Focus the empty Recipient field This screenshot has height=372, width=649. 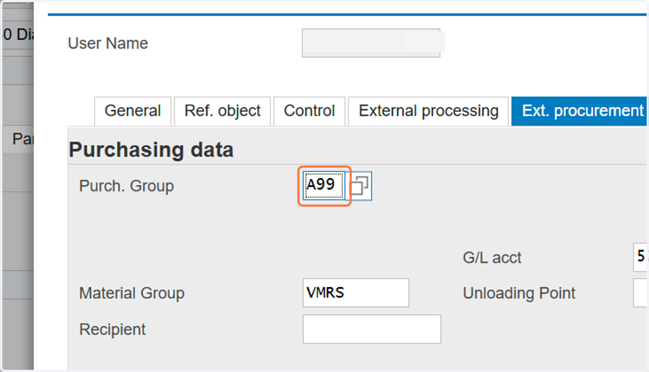click(x=372, y=329)
